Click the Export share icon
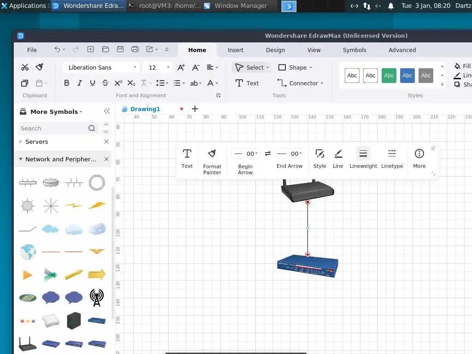The width and height of the screenshot is (472, 354). 150,49
